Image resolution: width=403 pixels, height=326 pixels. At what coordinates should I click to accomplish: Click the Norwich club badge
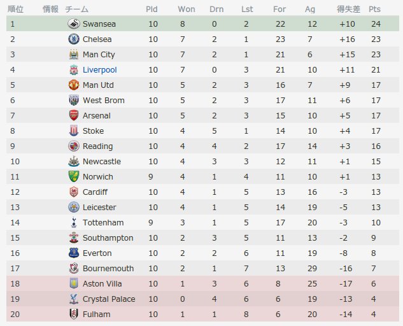(73, 177)
